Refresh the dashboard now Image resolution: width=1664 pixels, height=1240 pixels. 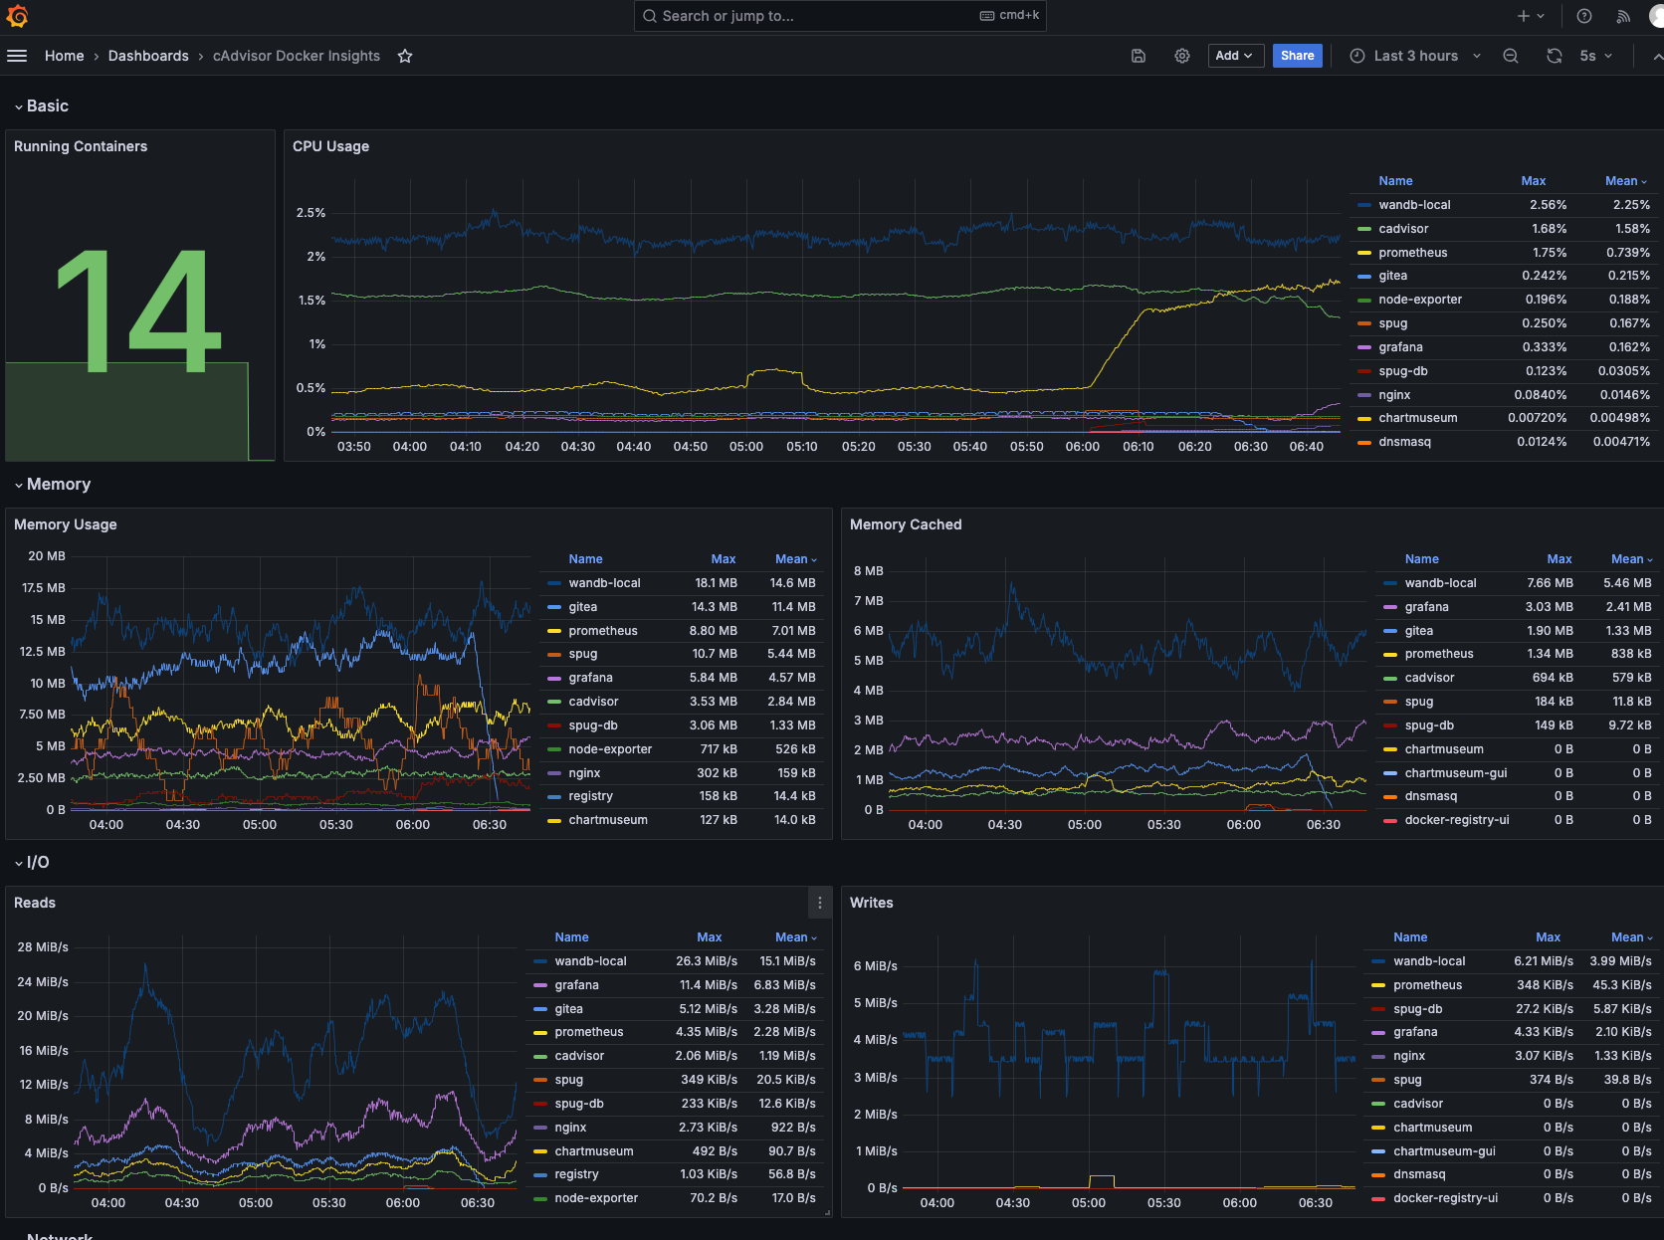pyautogui.click(x=1555, y=56)
